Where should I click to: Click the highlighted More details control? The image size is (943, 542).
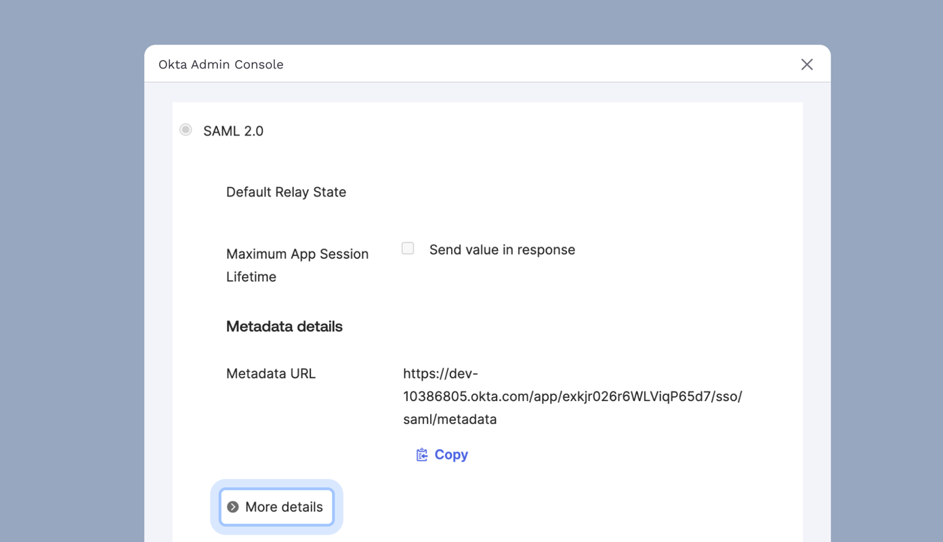276,506
